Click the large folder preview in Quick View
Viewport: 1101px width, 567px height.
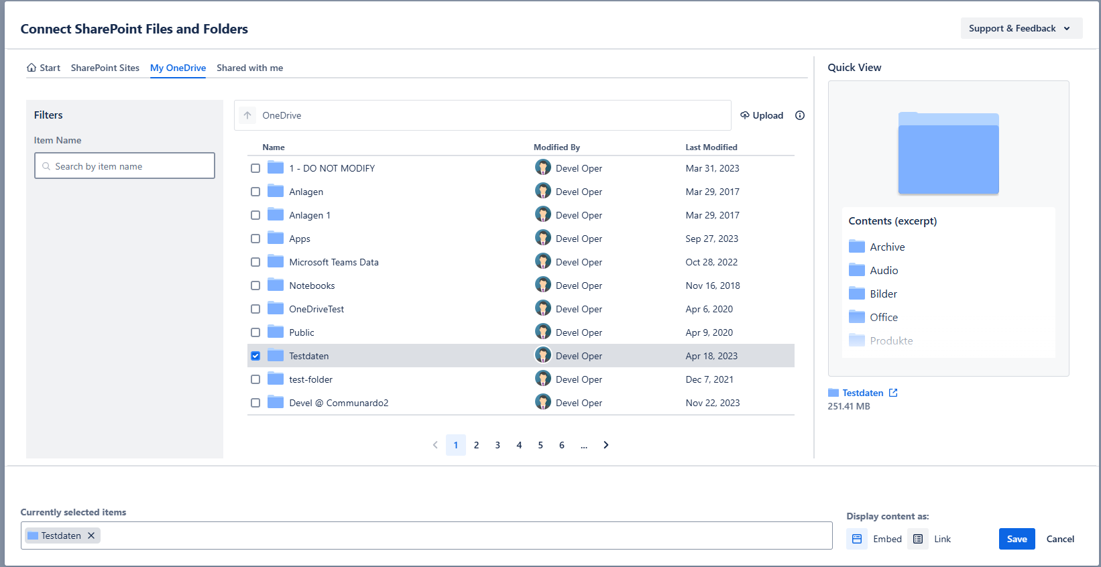(948, 153)
